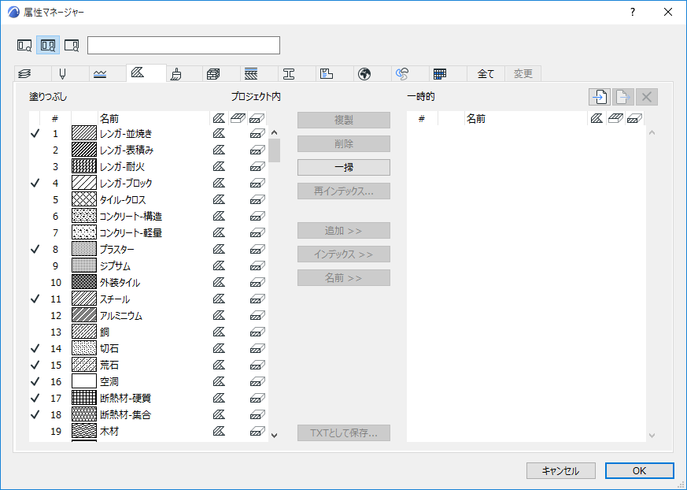
Task: Switch to the 全て tab
Action: 486,73
